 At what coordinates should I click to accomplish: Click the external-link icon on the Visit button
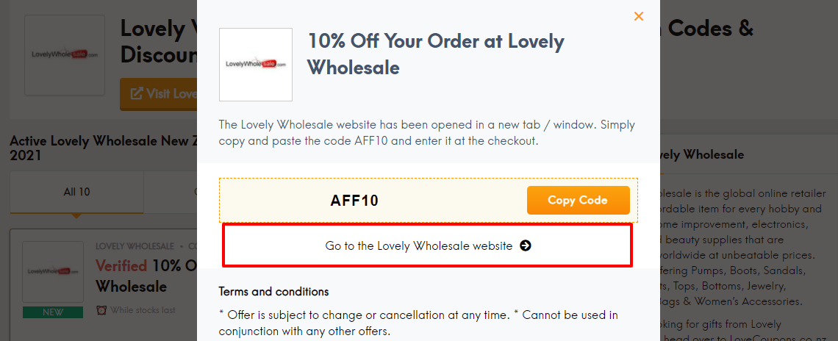pos(137,94)
